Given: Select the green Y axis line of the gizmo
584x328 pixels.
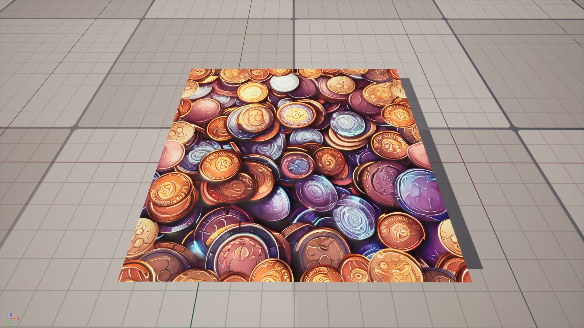Looking at the screenshot, I should point(9,323).
